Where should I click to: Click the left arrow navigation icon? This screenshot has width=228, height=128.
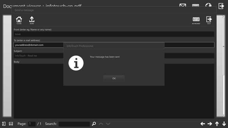tap(203, 124)
